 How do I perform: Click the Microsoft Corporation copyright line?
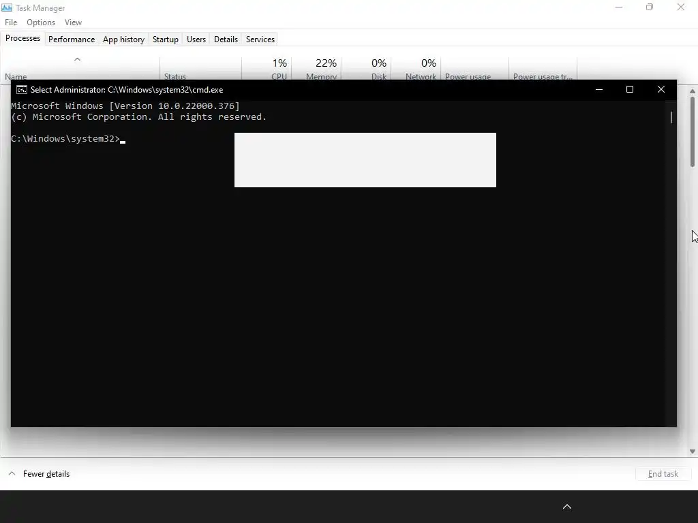[138, 117]
